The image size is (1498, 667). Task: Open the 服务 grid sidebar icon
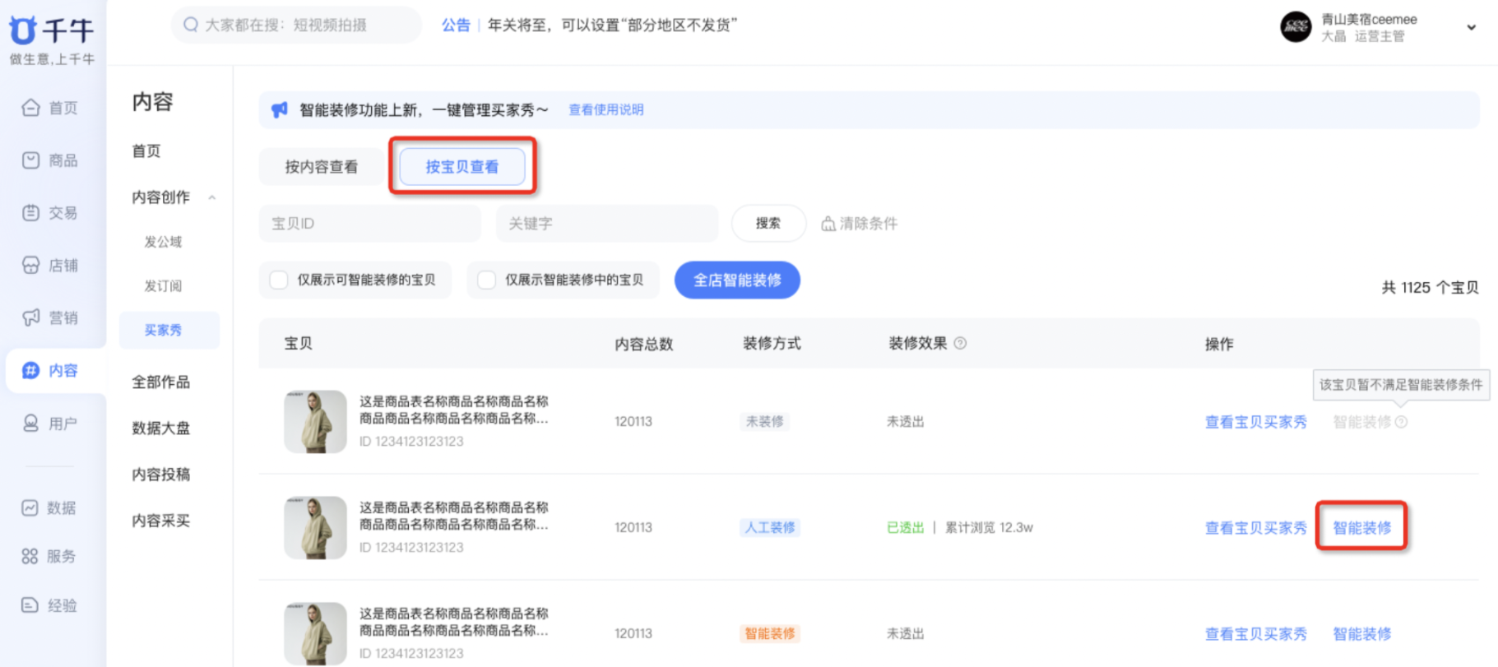tap(30, 557)
